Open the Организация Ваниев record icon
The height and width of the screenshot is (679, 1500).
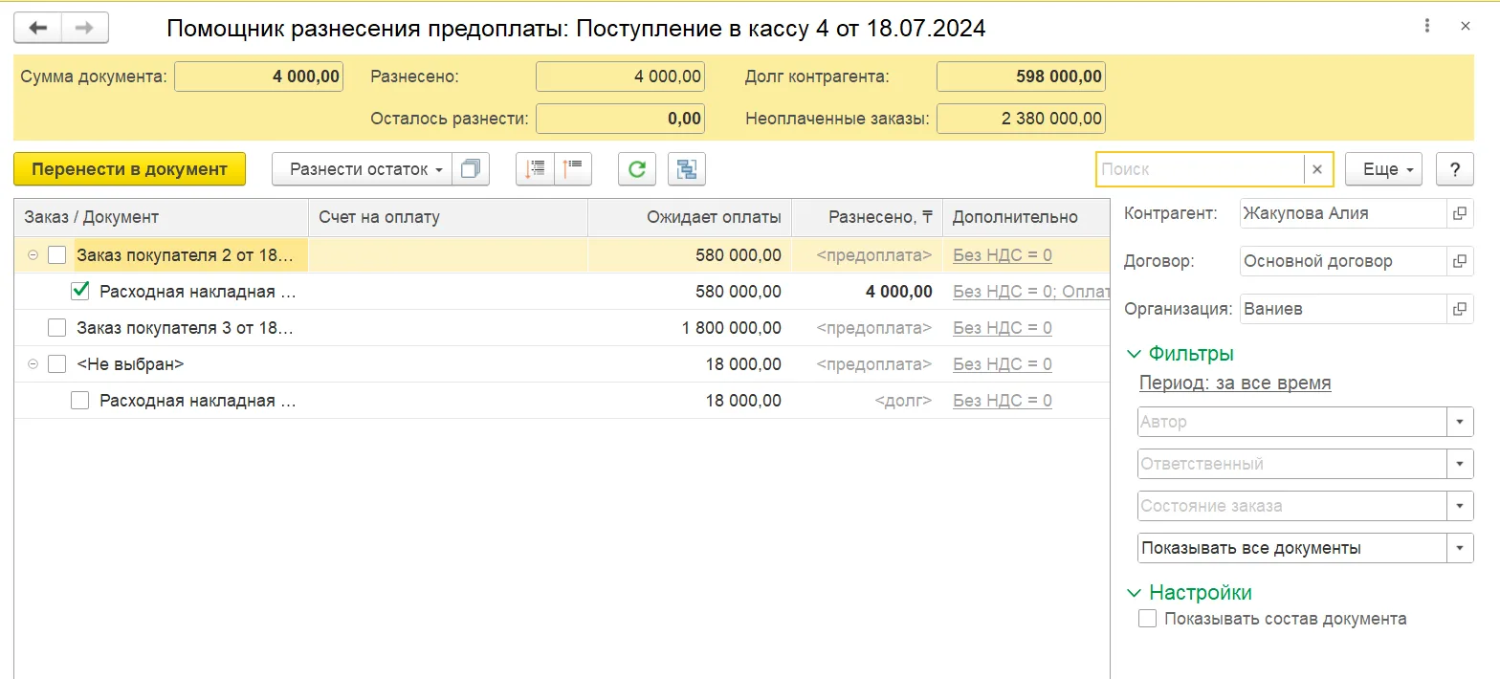point(1459,309)
